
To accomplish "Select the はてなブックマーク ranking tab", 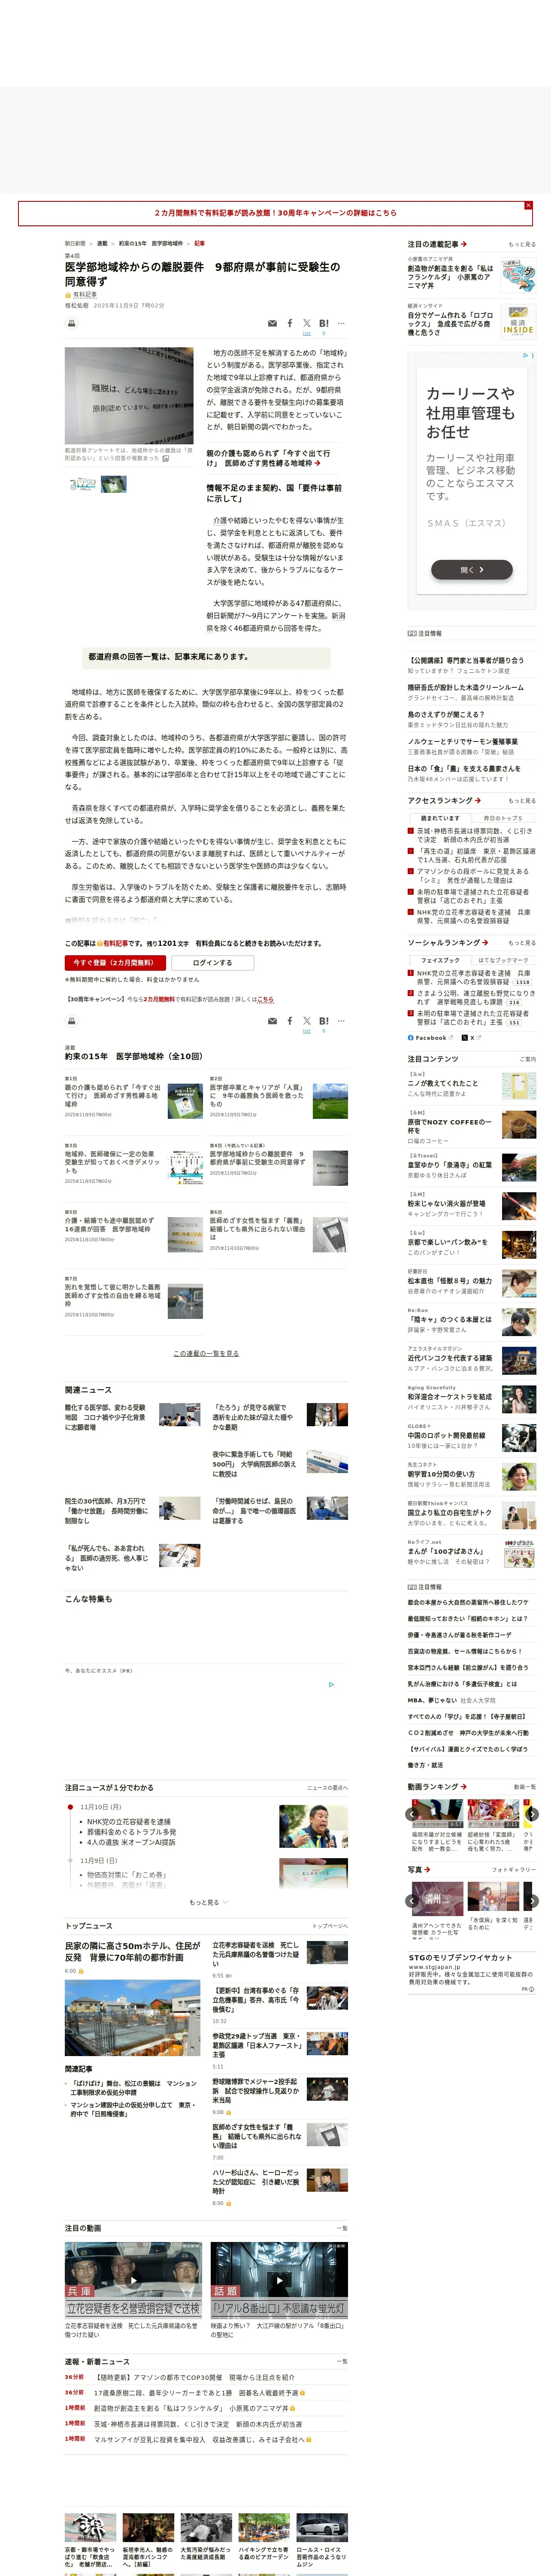I will (x=502, y=960).
